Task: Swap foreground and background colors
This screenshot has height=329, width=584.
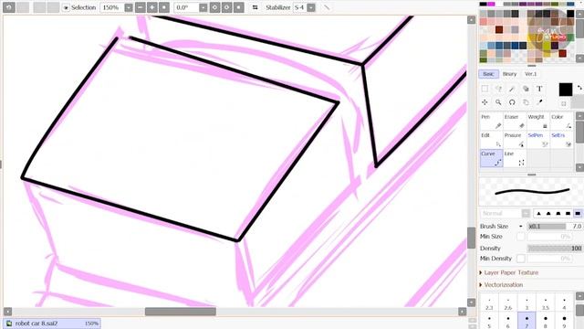Action: [579, 88]
